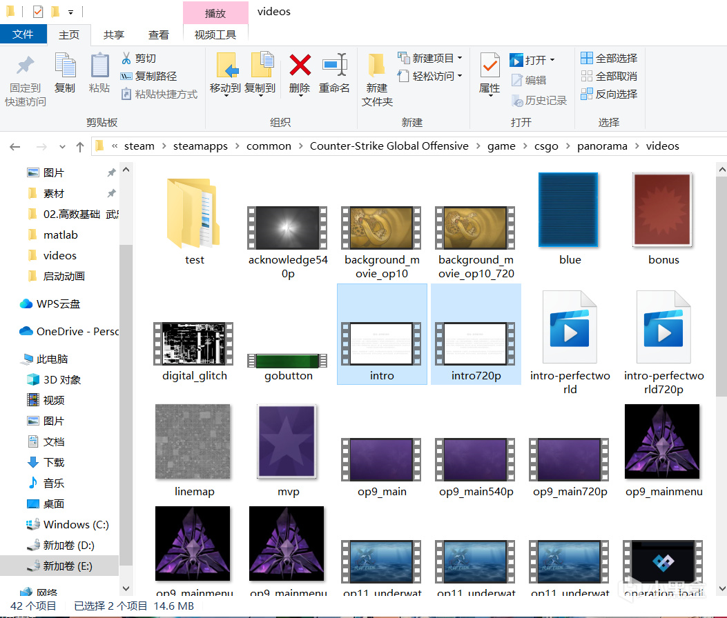Click Counter-Strike Global Offensive breadcrumb
The image size is (727, 618).
(x=389, y=146)
